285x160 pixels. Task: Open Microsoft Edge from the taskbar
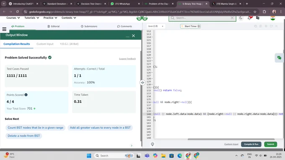coord(179,156)
